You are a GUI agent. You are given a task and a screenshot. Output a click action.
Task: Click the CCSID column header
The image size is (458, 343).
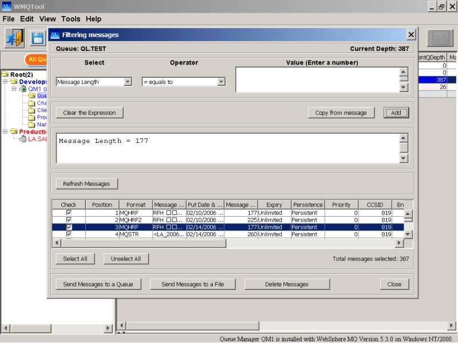pyautogui.click(x=375, y=205)
